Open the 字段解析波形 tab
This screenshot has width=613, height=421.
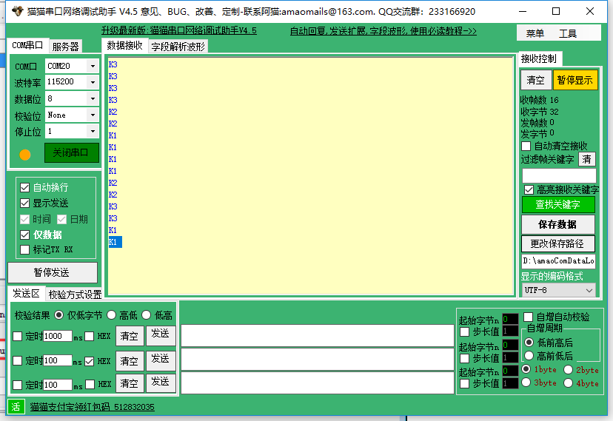pos(178,47)
